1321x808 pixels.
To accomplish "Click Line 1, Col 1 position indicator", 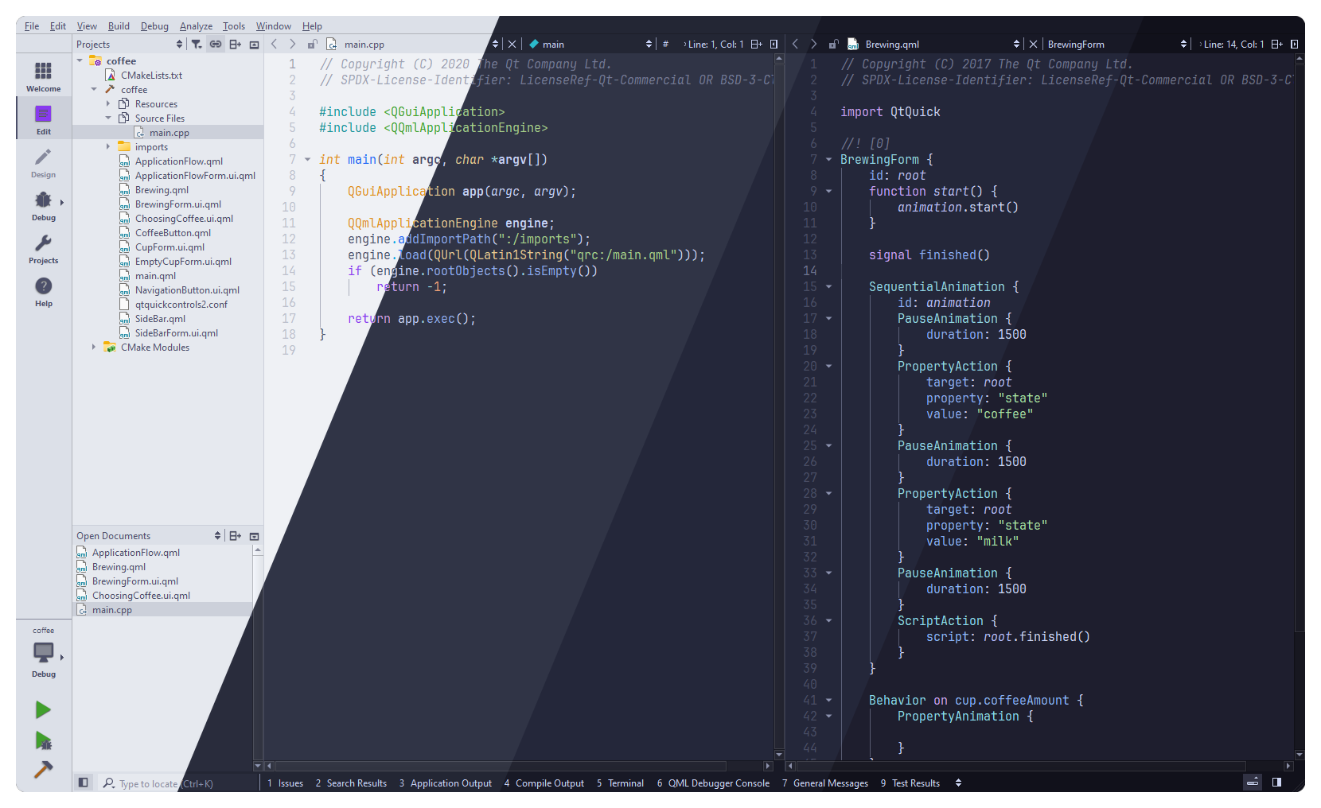I will pos(715,45).
